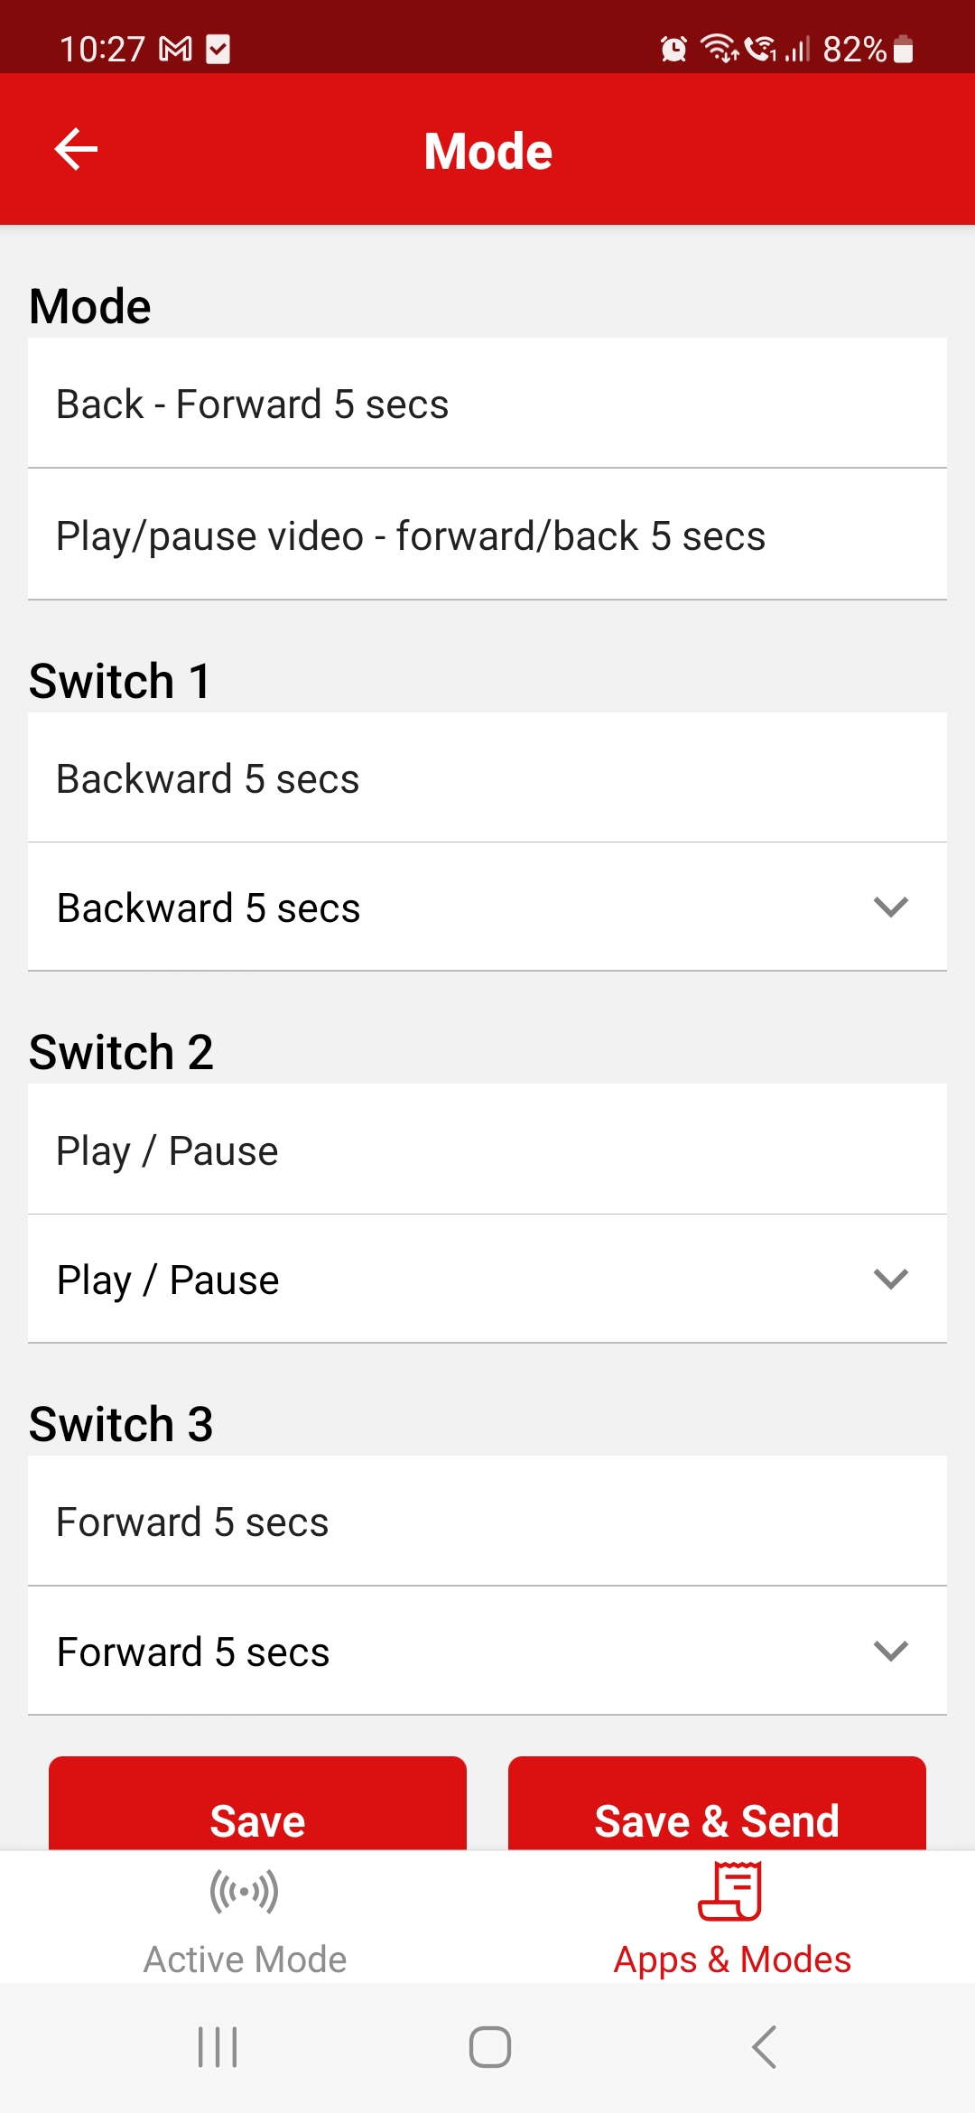Tap the Android recent apps icon
Viewport: 975px width, 2113px height.
(x=218, y=2047)
